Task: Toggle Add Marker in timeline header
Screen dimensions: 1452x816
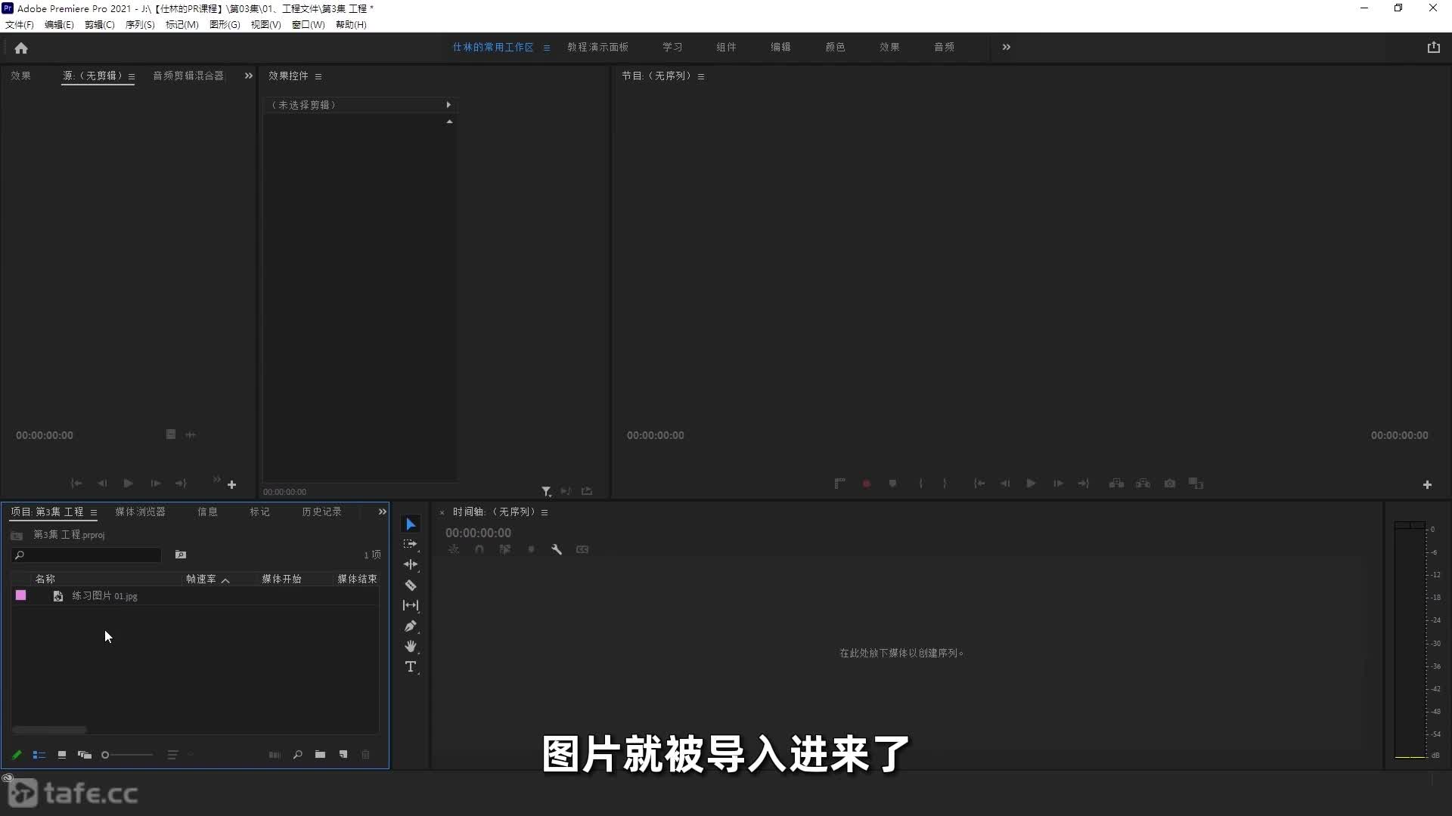Action: tap(531, 549)
